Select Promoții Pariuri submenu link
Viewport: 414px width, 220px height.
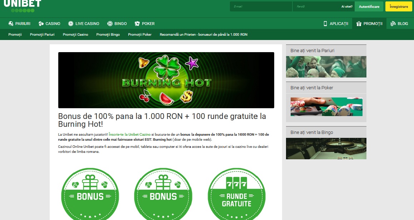(42, 35)
